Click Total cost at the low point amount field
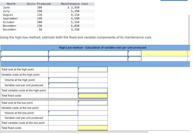The height and width of the screenshot is (134, 193). [93, 103]
